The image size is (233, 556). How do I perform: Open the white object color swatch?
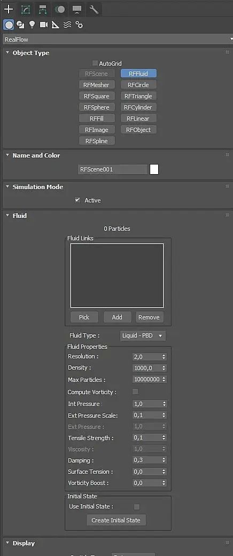[x=154, y=169]
